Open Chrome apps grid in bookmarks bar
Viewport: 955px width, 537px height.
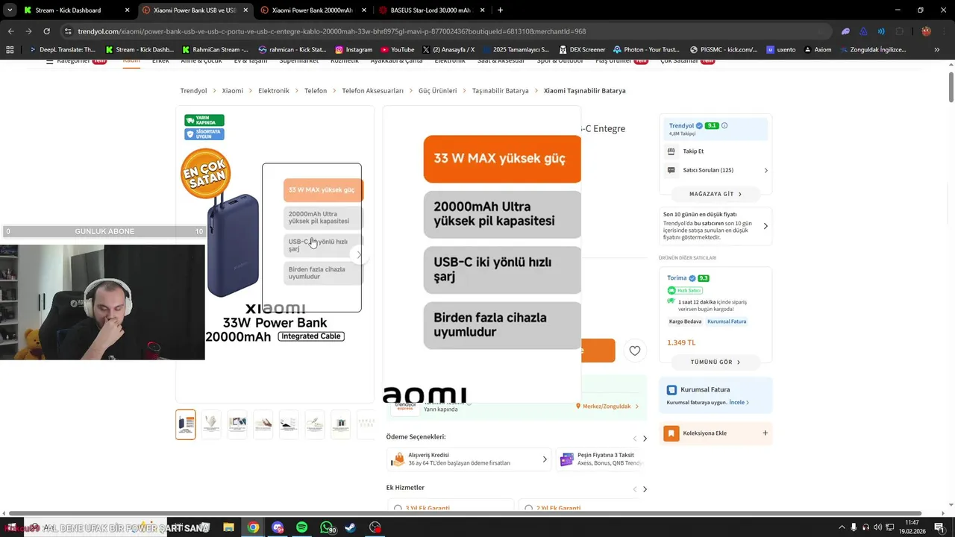pos(10,50)
